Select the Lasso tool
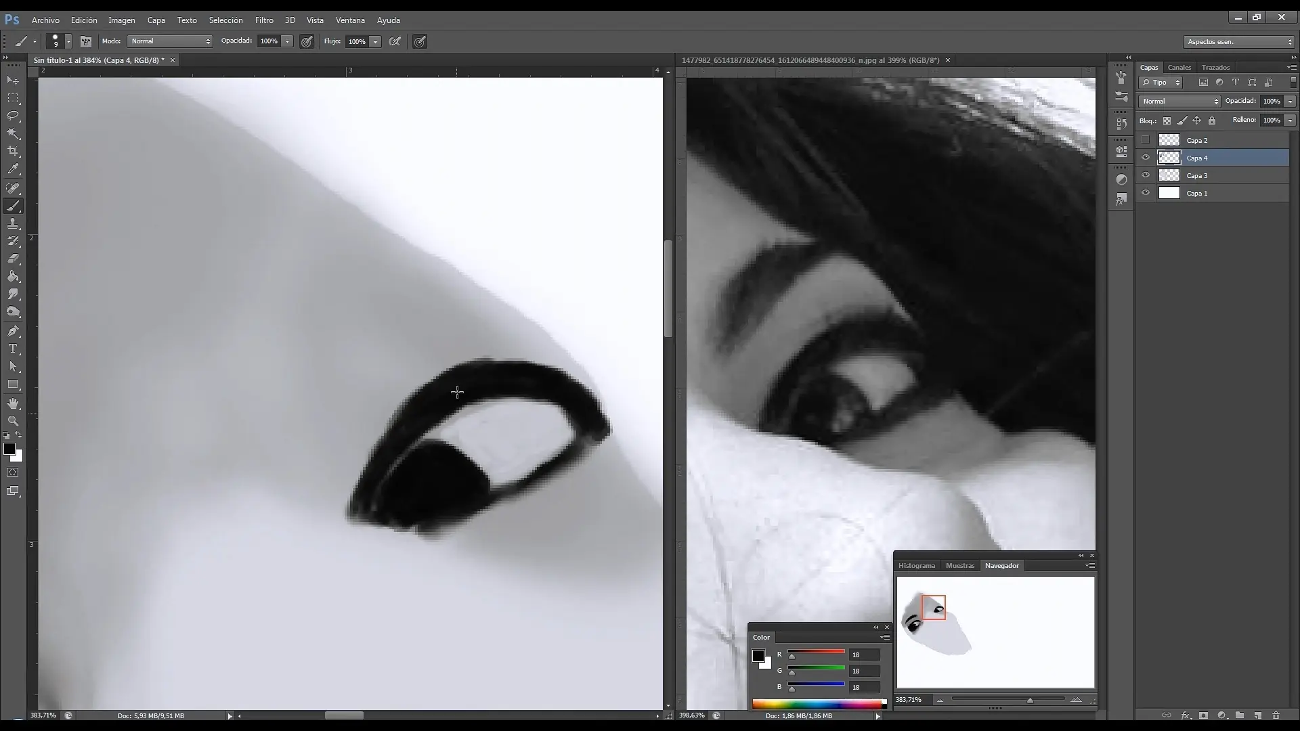Image resolution: width=1300 pixels, height=731 pixels. coord(13,116)
